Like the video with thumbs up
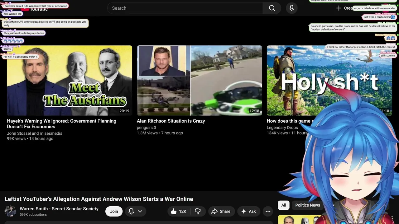Viewport: 399px width, 224px height. [x=179, y=211]
